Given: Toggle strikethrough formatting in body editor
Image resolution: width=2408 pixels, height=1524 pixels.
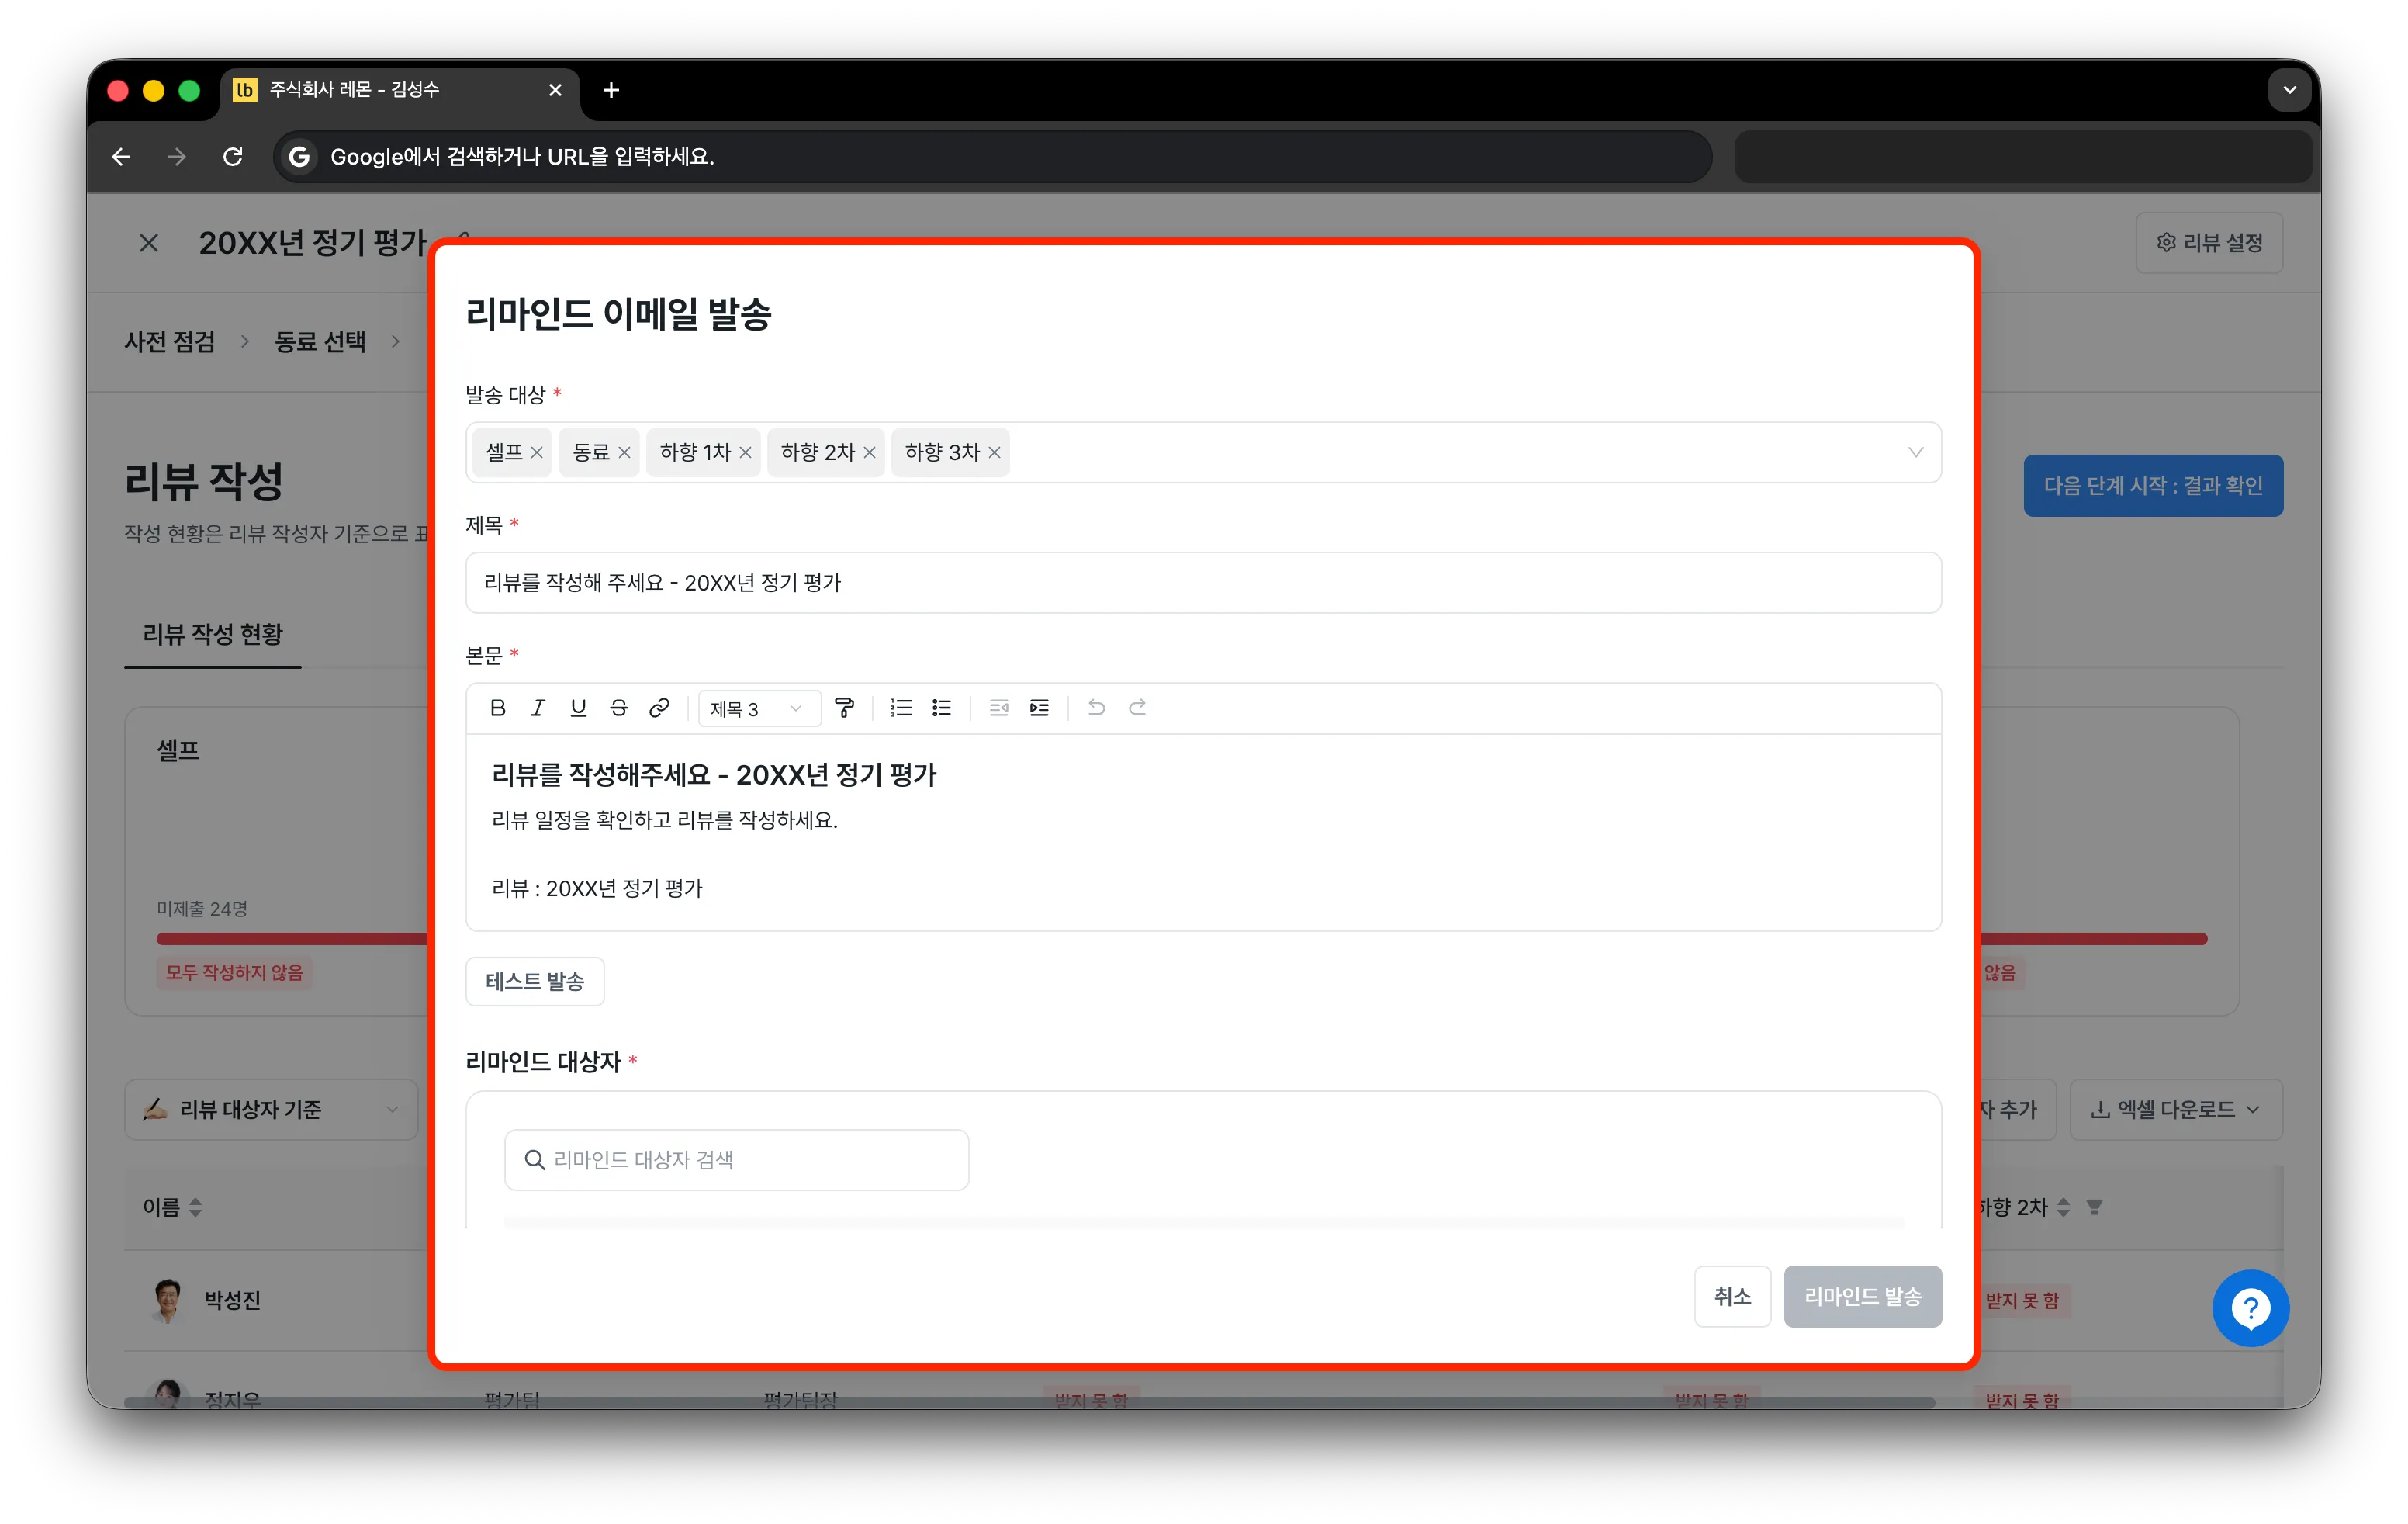Looking at the screenshot, I should pyautogui.click(x=619, y=709).
